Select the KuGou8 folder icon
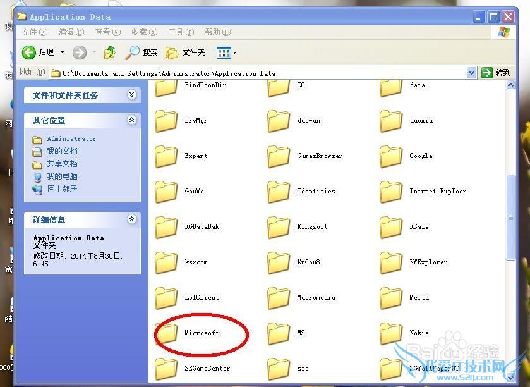Screen dimensions: 530x387 click(x=279, y=263)
